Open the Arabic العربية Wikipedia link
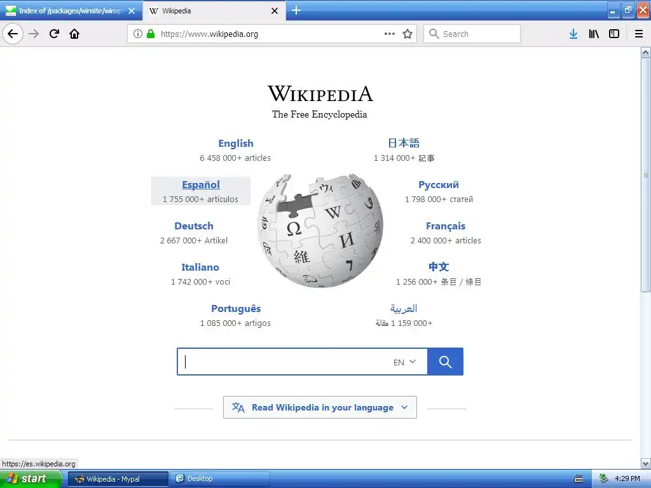The height and width of the screenshot is (488, 651). point(404,308)
